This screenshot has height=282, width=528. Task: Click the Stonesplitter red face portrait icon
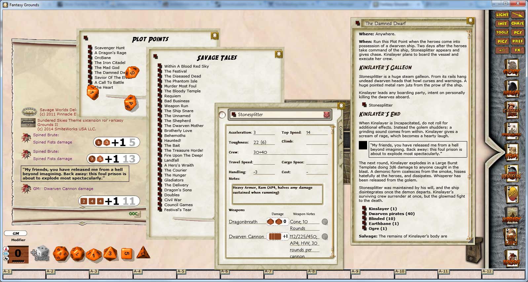pos(326,114)
